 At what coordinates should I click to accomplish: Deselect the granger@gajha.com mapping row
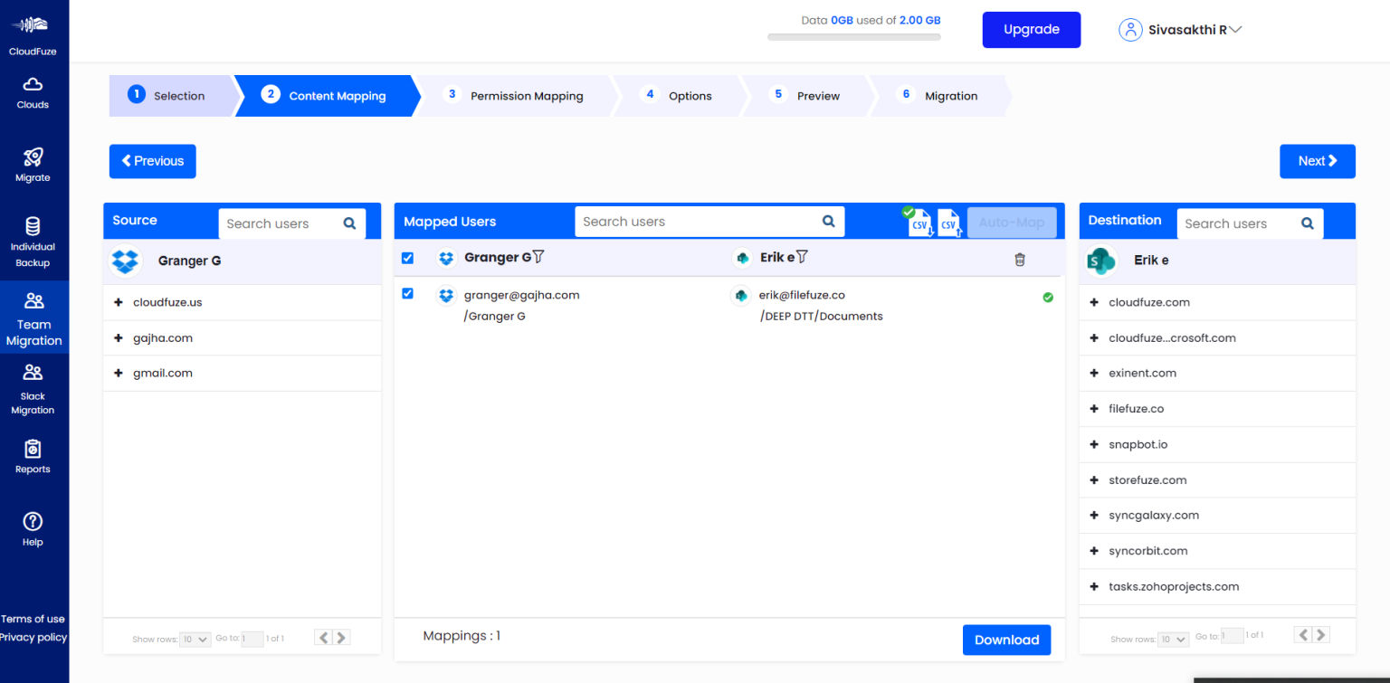point(407,293)
